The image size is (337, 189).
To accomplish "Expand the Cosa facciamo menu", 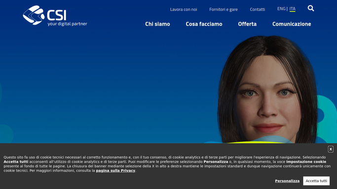I will [x=204, y=24].
